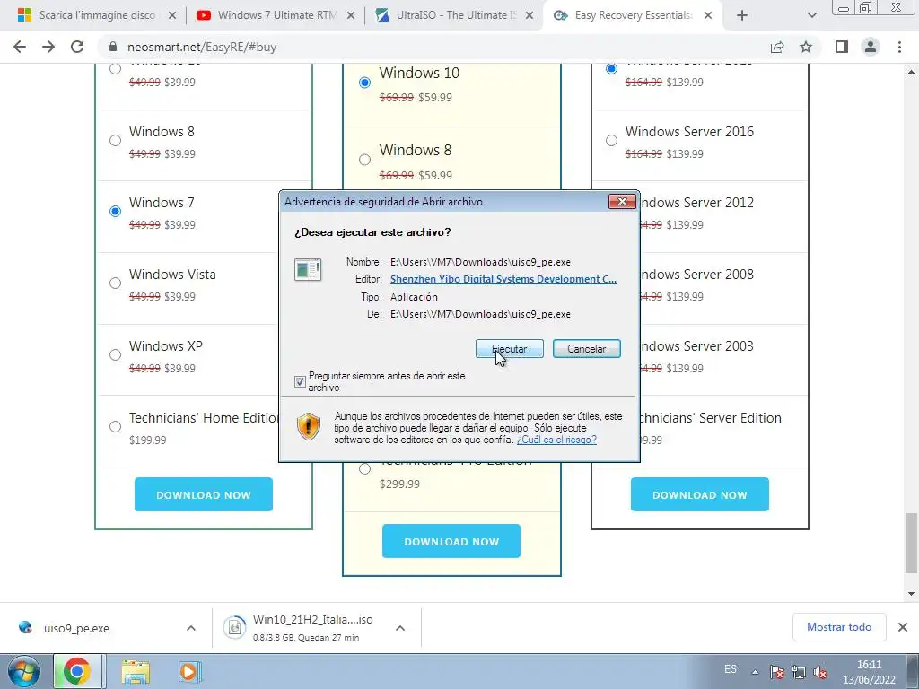This screenshot has height=689, width=919.
Task: Select Windows XP radio option
Action: (x=116, y=354)
